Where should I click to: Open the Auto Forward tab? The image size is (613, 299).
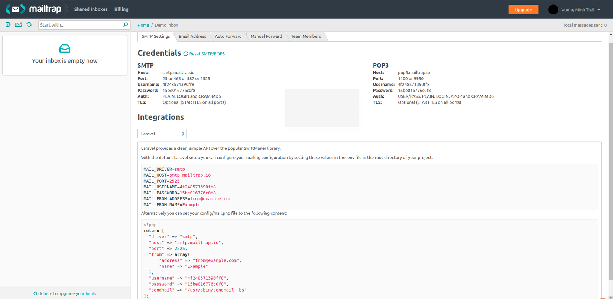point(228,36)
